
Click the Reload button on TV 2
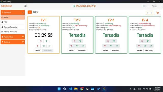pos(72,51)
